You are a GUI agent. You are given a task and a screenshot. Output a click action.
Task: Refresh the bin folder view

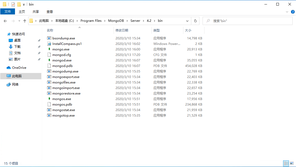(195, 21)
